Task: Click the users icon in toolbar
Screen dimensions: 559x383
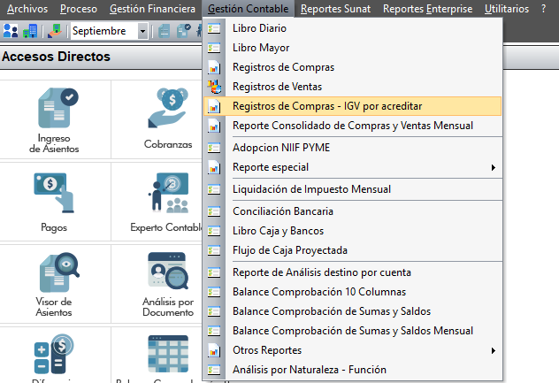Action: [x=11, y=31]
